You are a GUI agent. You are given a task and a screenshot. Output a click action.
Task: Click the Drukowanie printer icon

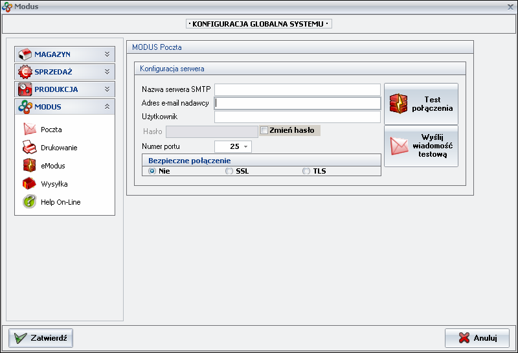pyautogui.click(x=30, y=148)
